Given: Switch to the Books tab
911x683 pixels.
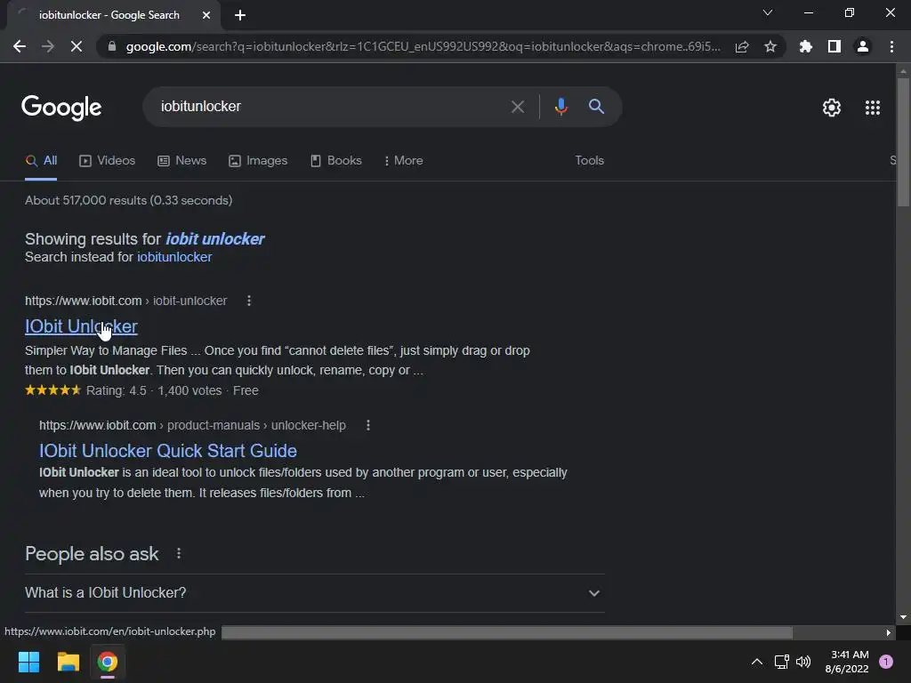Looking at the screenshot, I should click(x=335, y=161).
